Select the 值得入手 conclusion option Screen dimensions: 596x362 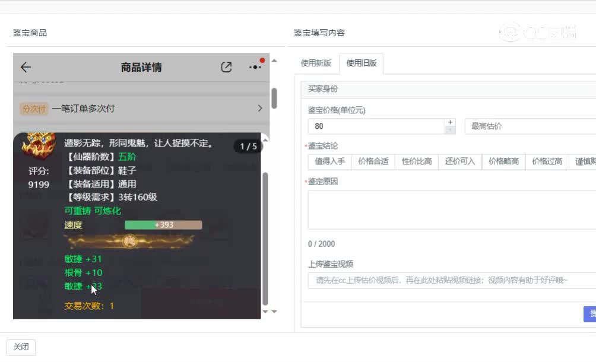coord(330,161)
